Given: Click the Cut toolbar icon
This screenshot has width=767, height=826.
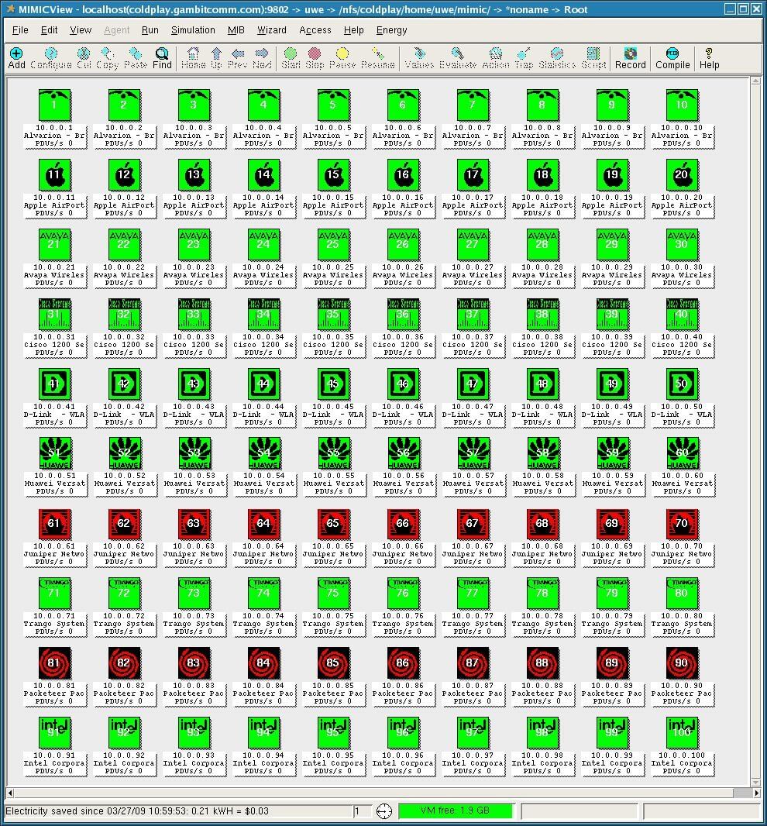Looking at the screenshot, I should (84, 58).
